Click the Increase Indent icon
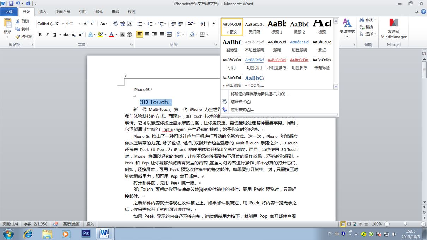This screenshot has height=240, width=427. point(181,24)
